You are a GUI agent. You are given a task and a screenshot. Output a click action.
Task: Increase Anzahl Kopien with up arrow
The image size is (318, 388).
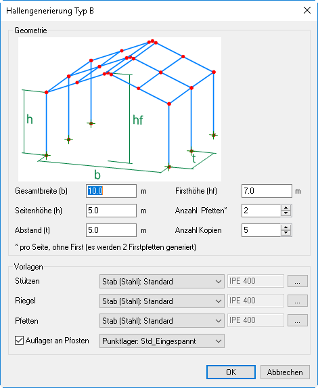pos(286,228)
